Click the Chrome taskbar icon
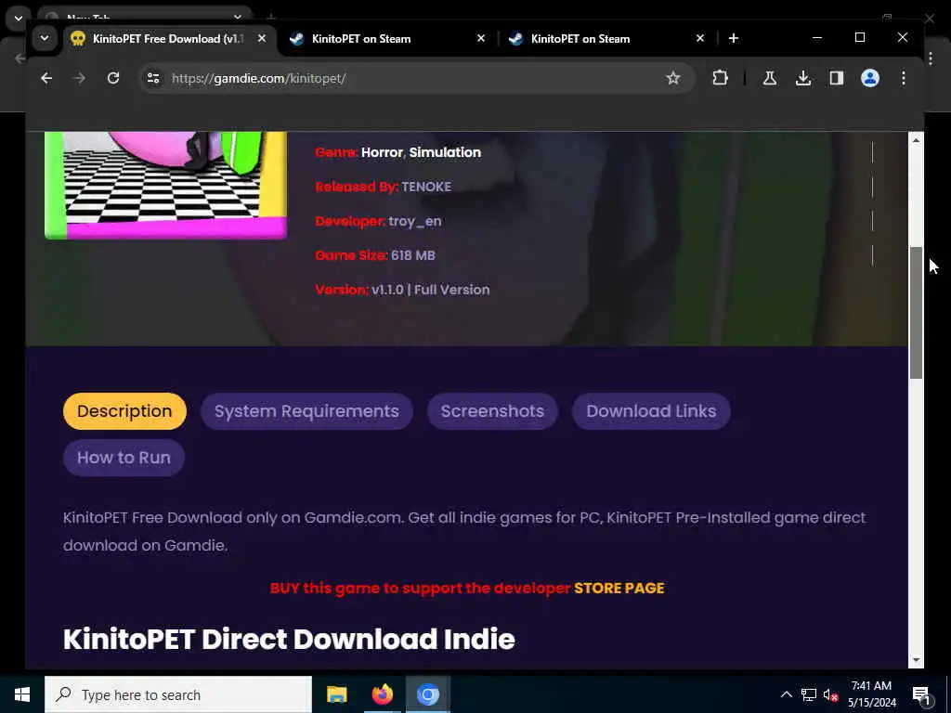This screenshot has width=951, height=713. tap(427, 694)
